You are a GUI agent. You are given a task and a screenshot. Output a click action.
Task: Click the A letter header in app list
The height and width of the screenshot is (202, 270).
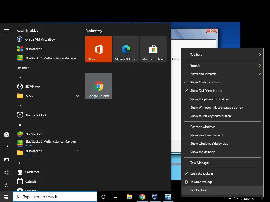click(20, 106)
